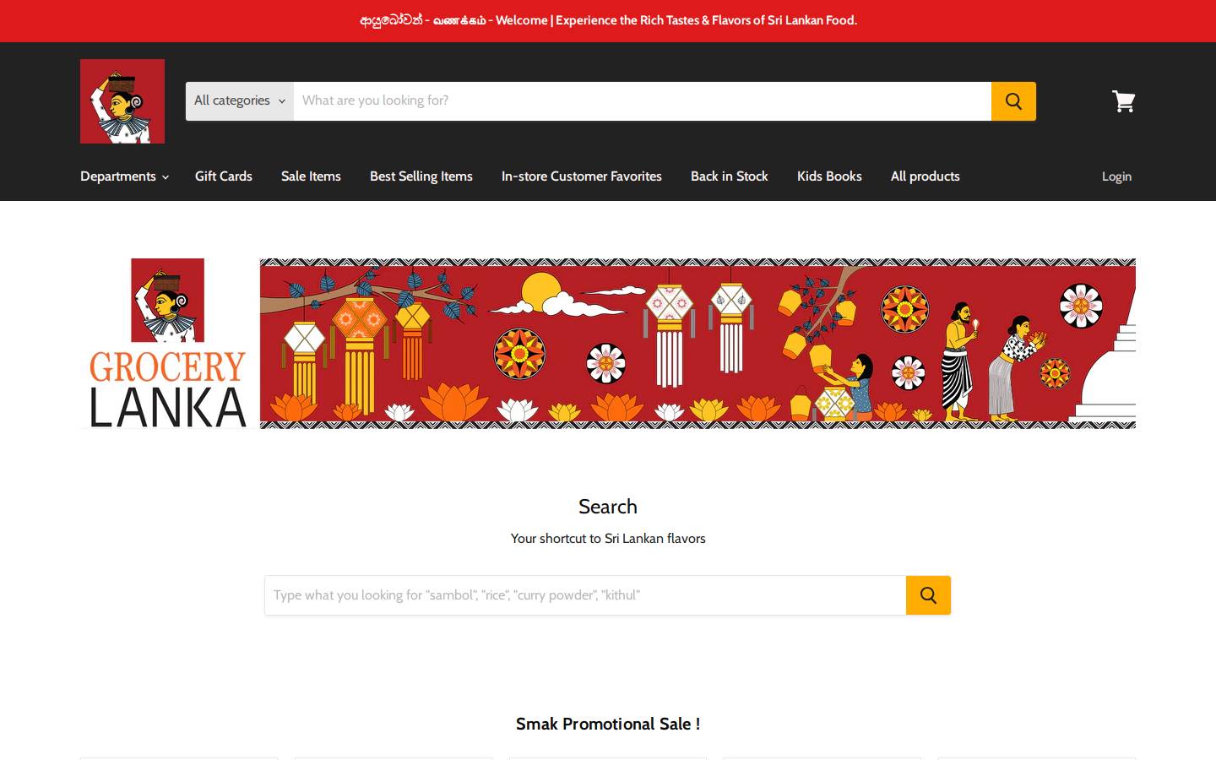The width and height of the screenshot is (1216, 760).
Task: Click the Grocery Lanka banner image
Action: pos(608,344)
